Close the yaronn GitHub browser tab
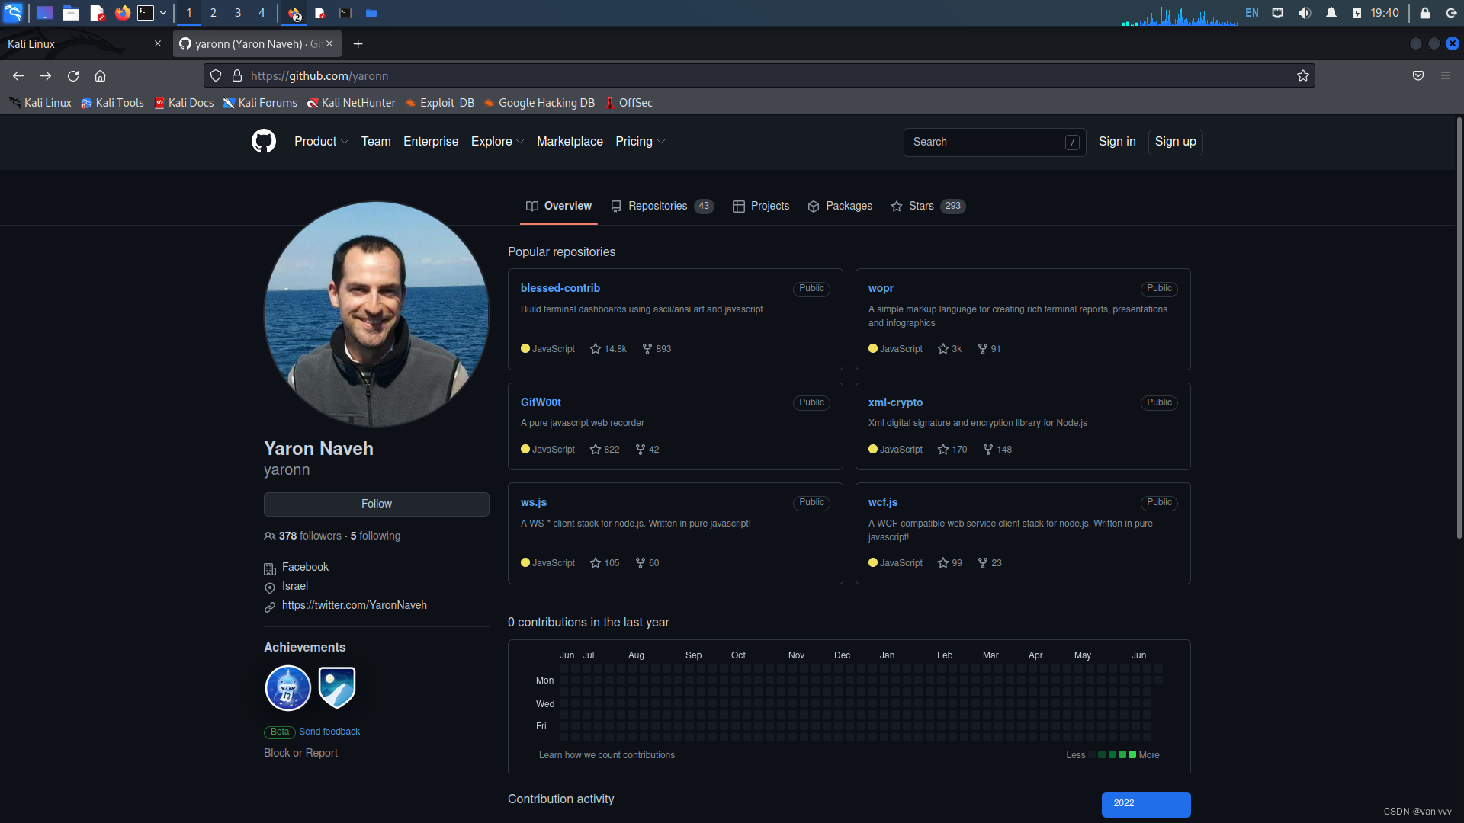Screen dimensions: 1464x823 [329, 43]
